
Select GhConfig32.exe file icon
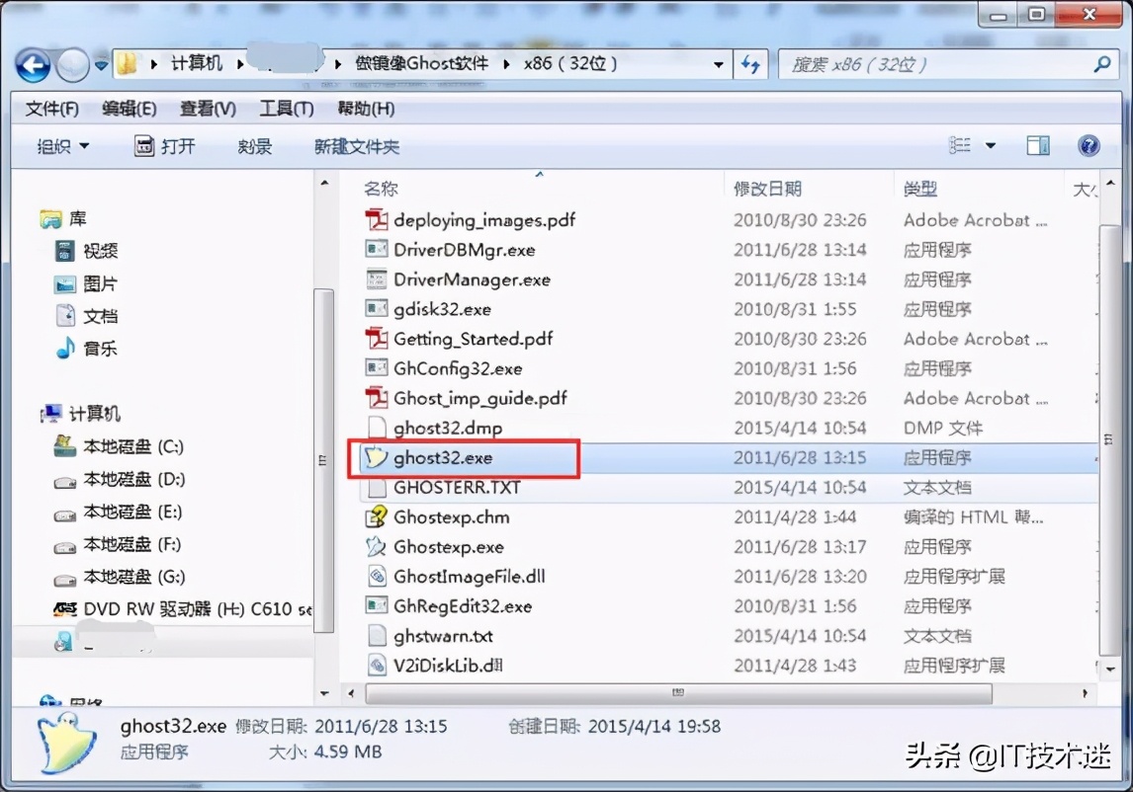376,368
